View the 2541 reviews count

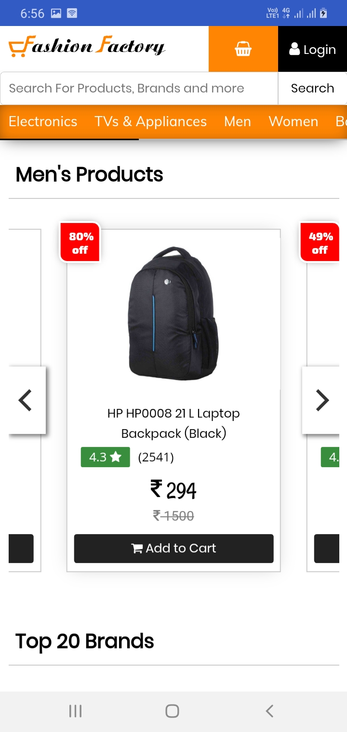(156, 457)
